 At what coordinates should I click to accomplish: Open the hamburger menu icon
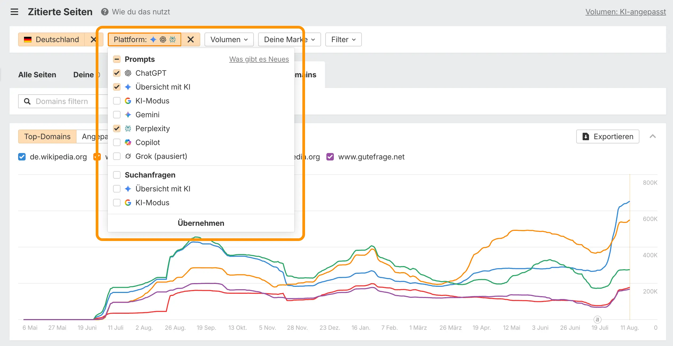(14, 12)
